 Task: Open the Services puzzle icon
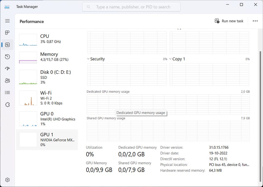pyautogui.click(x=7, y=105)
